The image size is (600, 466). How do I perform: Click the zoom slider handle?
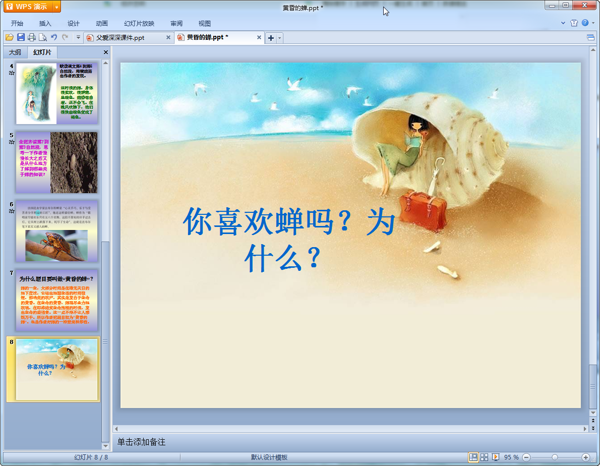click(555, 457)
